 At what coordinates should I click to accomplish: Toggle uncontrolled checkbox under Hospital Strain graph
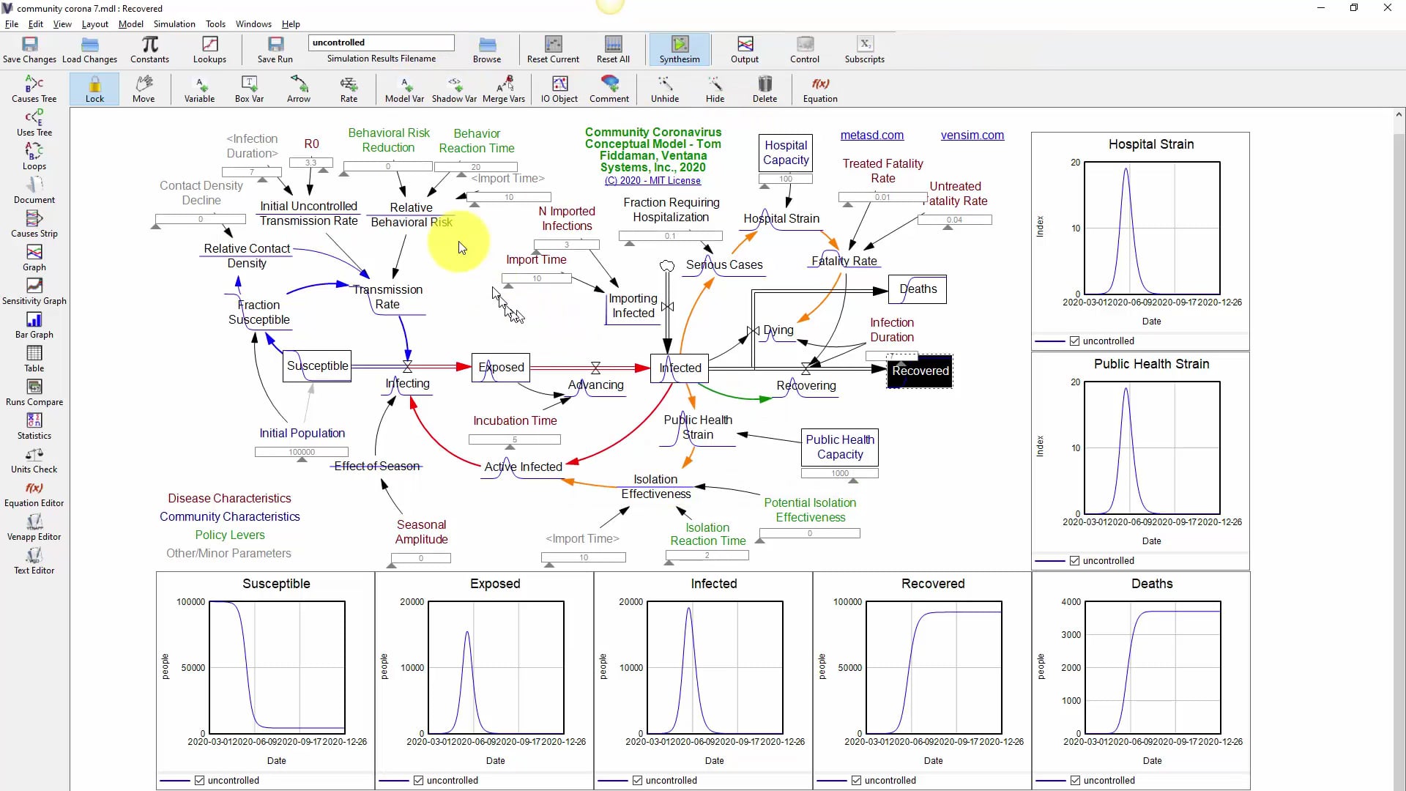[x=1076, y=341]
